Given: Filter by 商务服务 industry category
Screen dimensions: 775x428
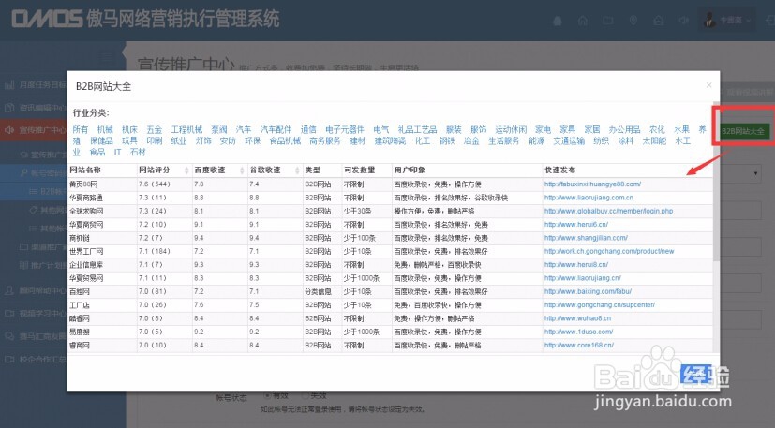Looking at the screenshot, I should click(325, 140).
